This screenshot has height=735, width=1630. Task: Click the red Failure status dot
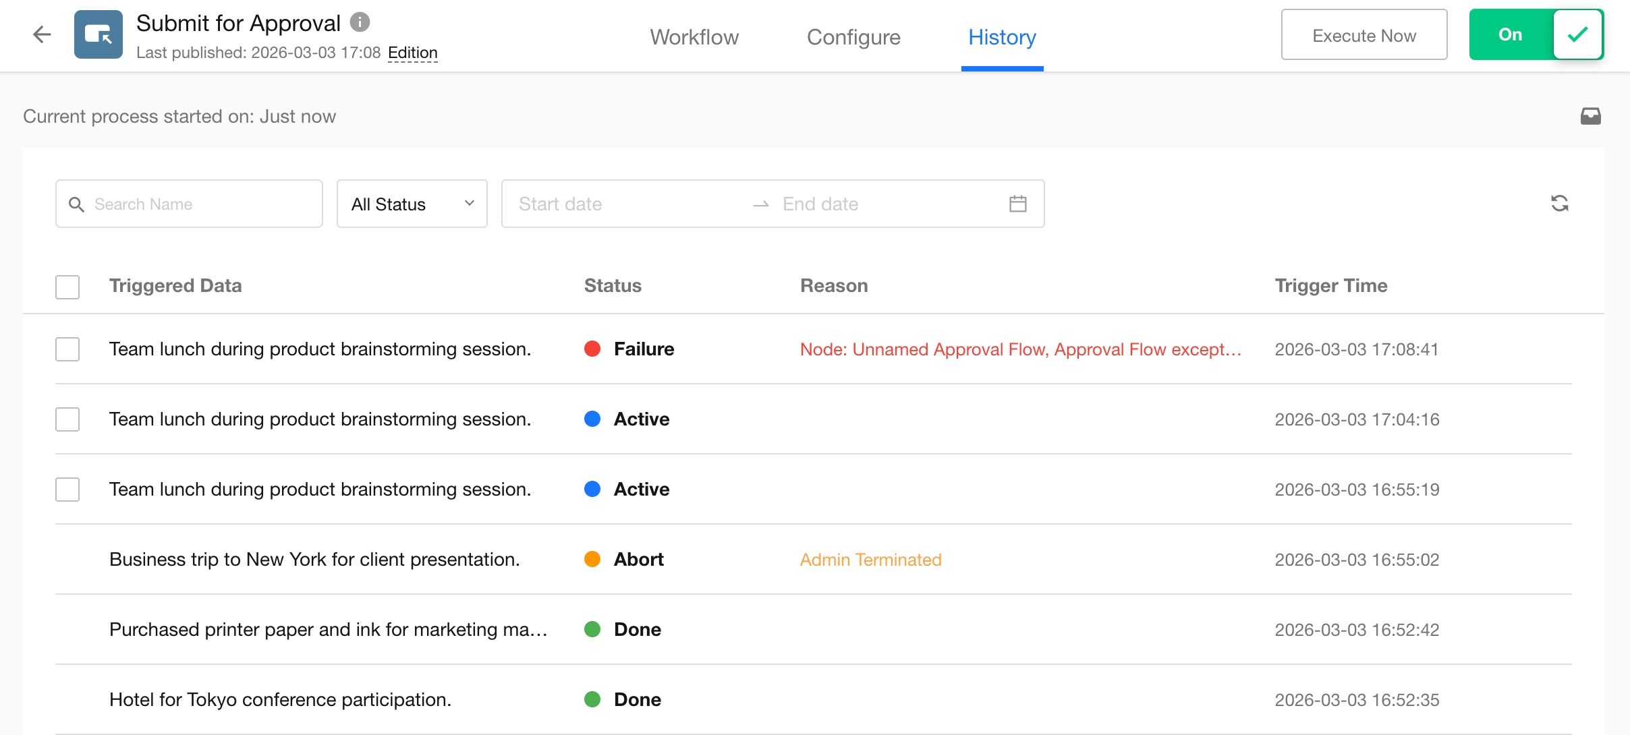pos(592,349)
